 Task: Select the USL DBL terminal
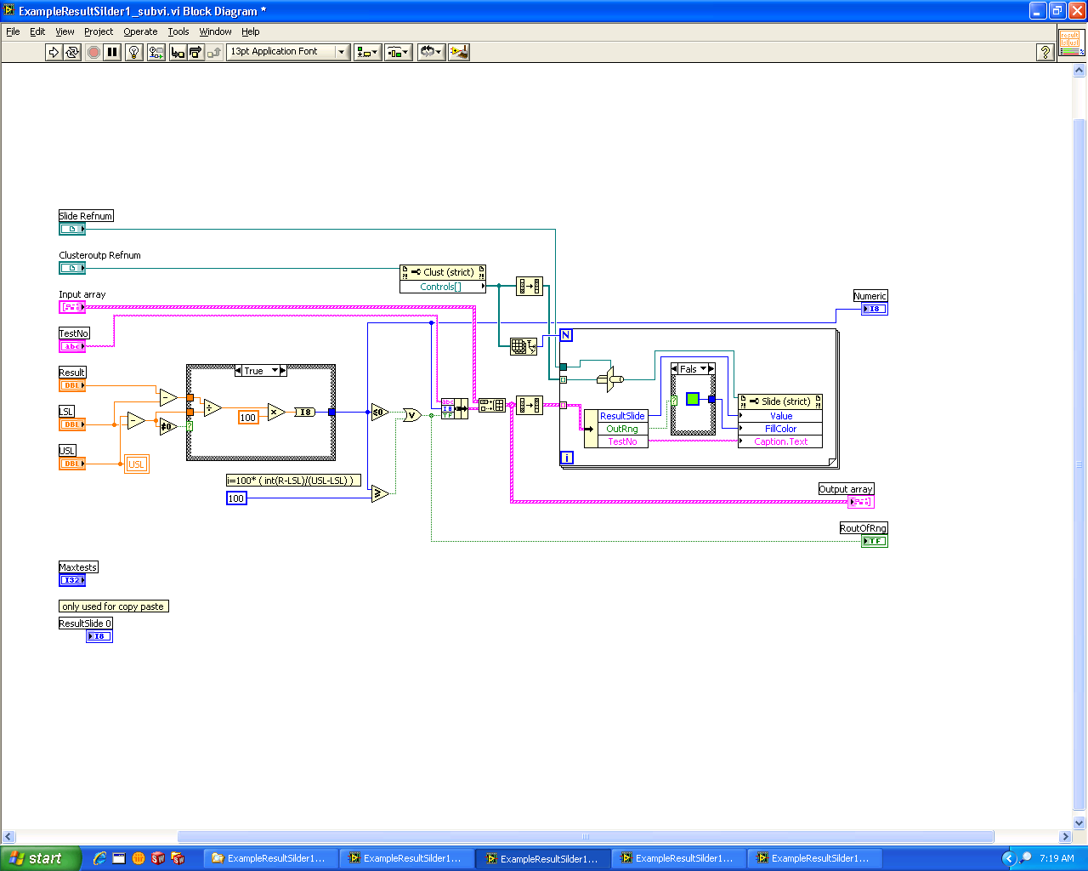click(x=72, y=464)
